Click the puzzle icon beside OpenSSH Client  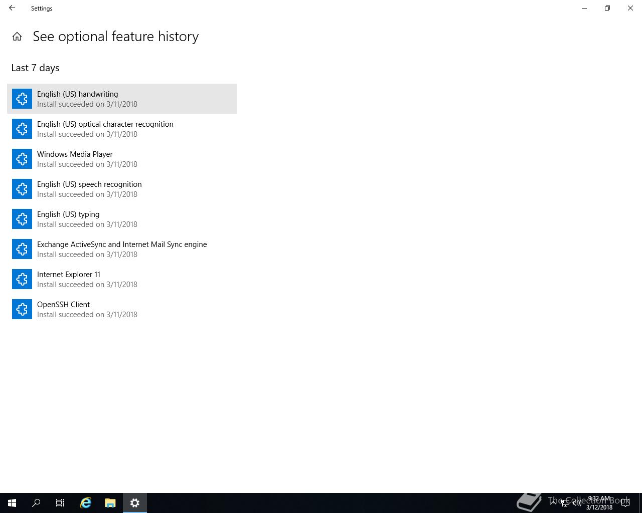click(x=22, y=309)
